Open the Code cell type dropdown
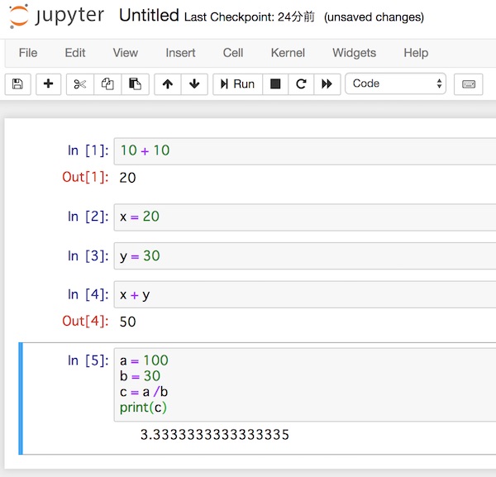The height and width of the screenshot is (477, 496). coord(395,83)
